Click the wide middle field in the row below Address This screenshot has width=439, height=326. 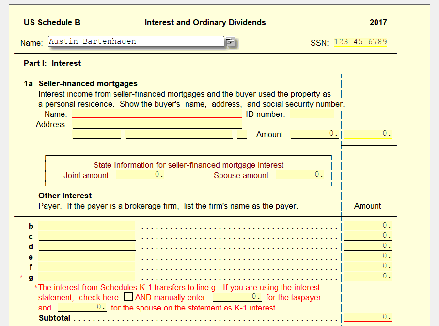point(179,134)
